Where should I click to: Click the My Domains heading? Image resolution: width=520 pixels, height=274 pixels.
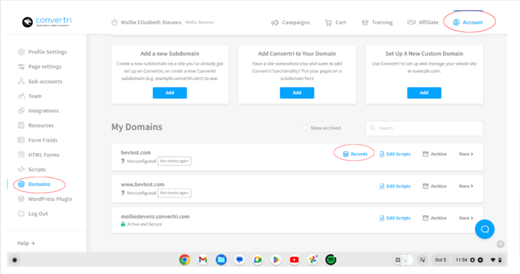(137, 127)
